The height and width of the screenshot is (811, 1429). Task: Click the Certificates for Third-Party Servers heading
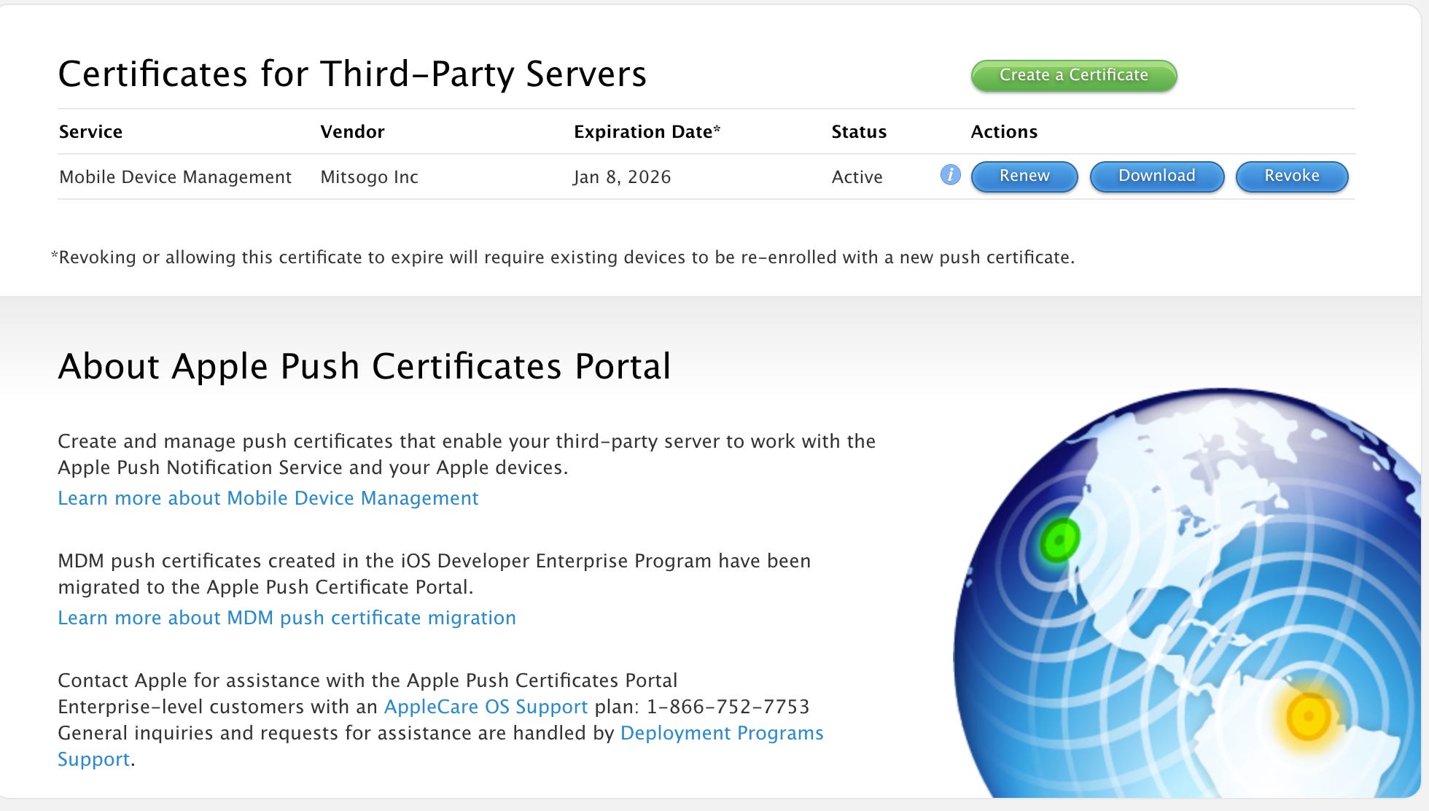(352, 74)
